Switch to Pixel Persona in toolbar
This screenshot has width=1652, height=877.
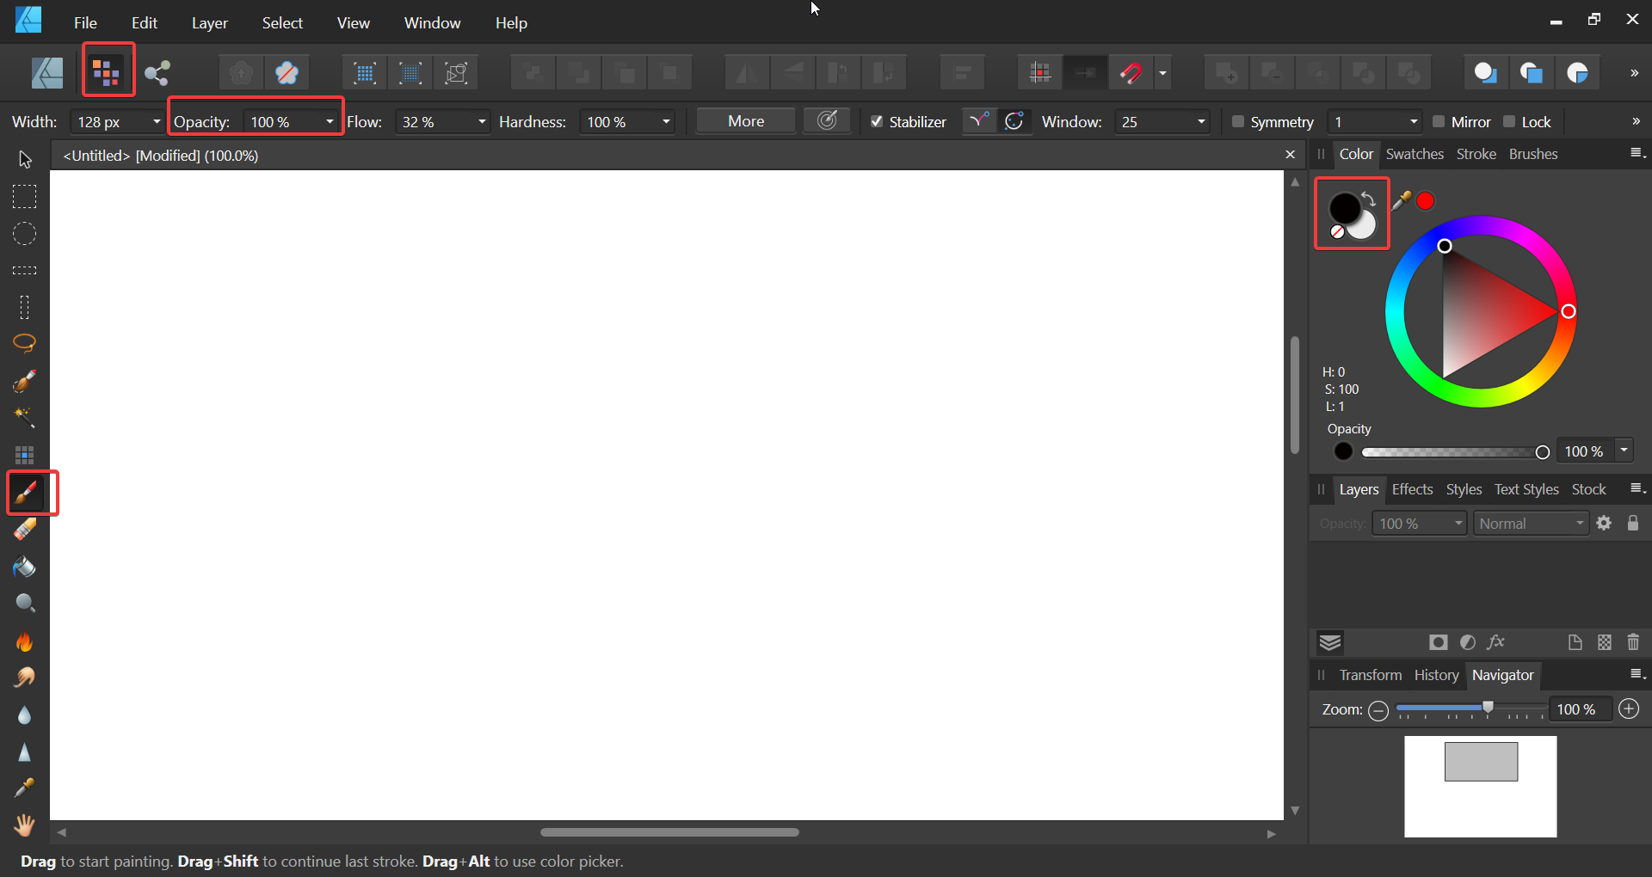(x=107, y=73)
